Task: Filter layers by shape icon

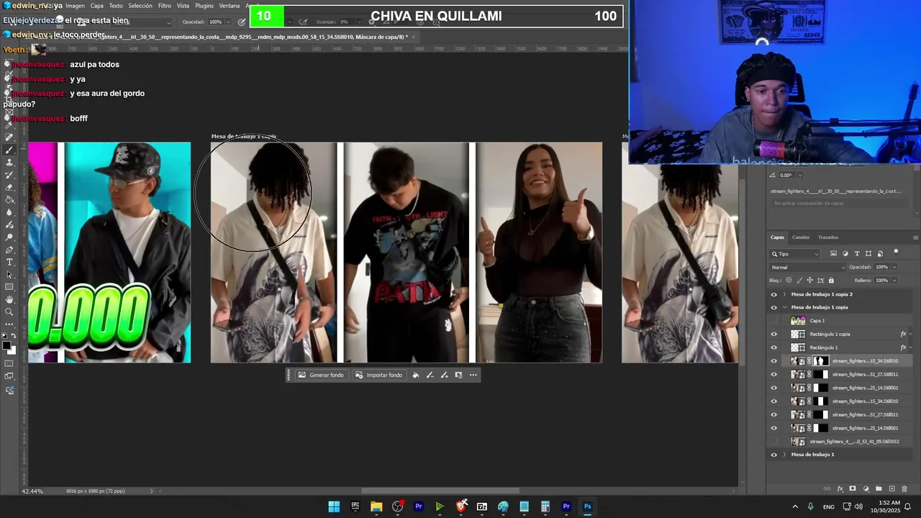Action: 868,254
